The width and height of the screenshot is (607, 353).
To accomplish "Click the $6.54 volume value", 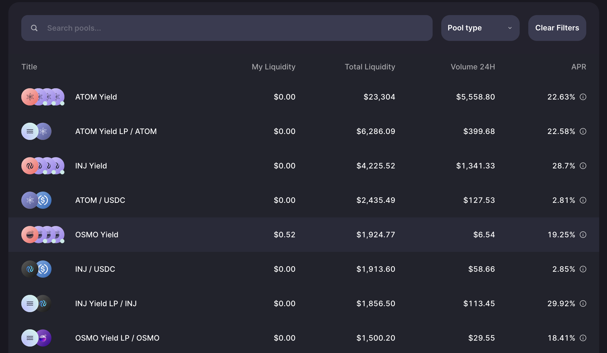I will click(x=484, y=235).
